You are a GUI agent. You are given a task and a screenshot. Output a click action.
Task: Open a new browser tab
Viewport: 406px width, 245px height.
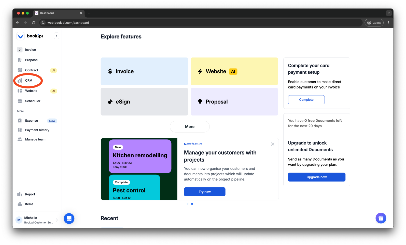click(x=89, y=13)
